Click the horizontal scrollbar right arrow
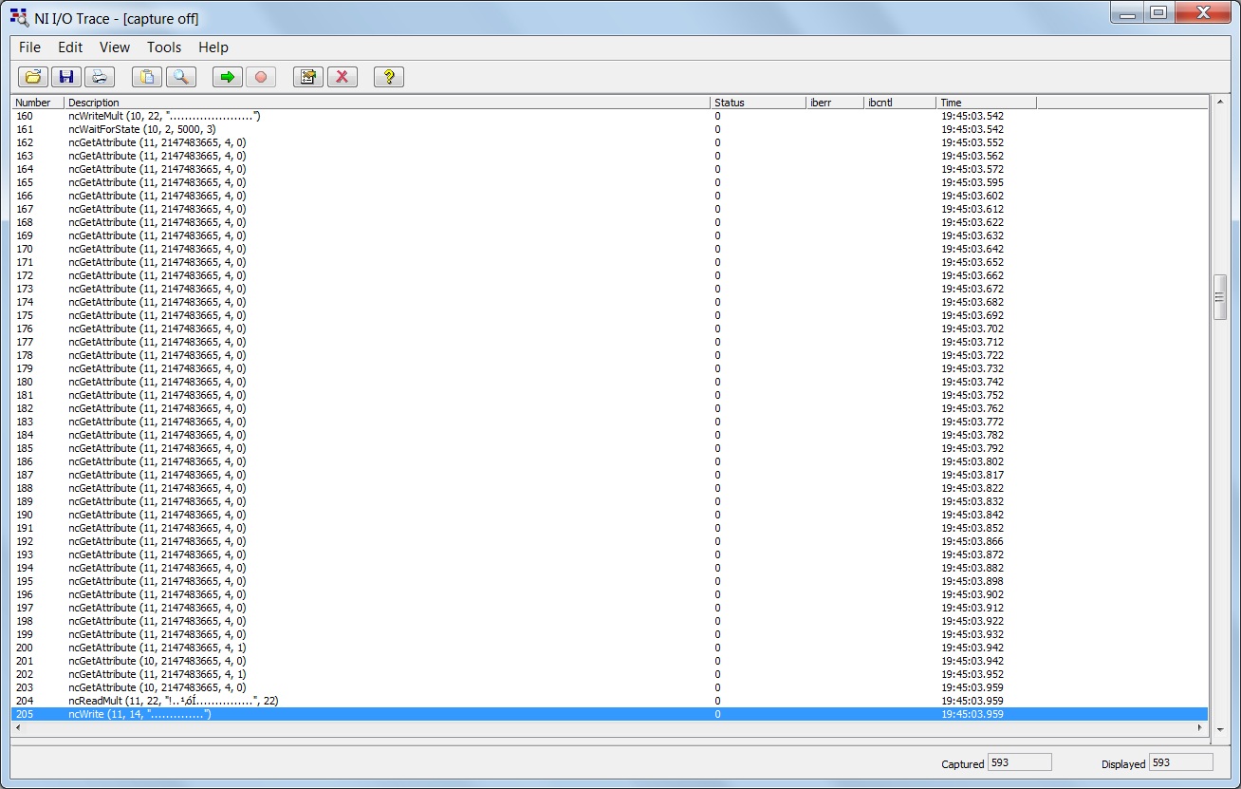 pos(1200,728)
